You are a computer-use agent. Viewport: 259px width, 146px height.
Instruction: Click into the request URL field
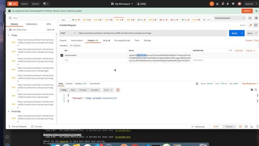point(152,33)
